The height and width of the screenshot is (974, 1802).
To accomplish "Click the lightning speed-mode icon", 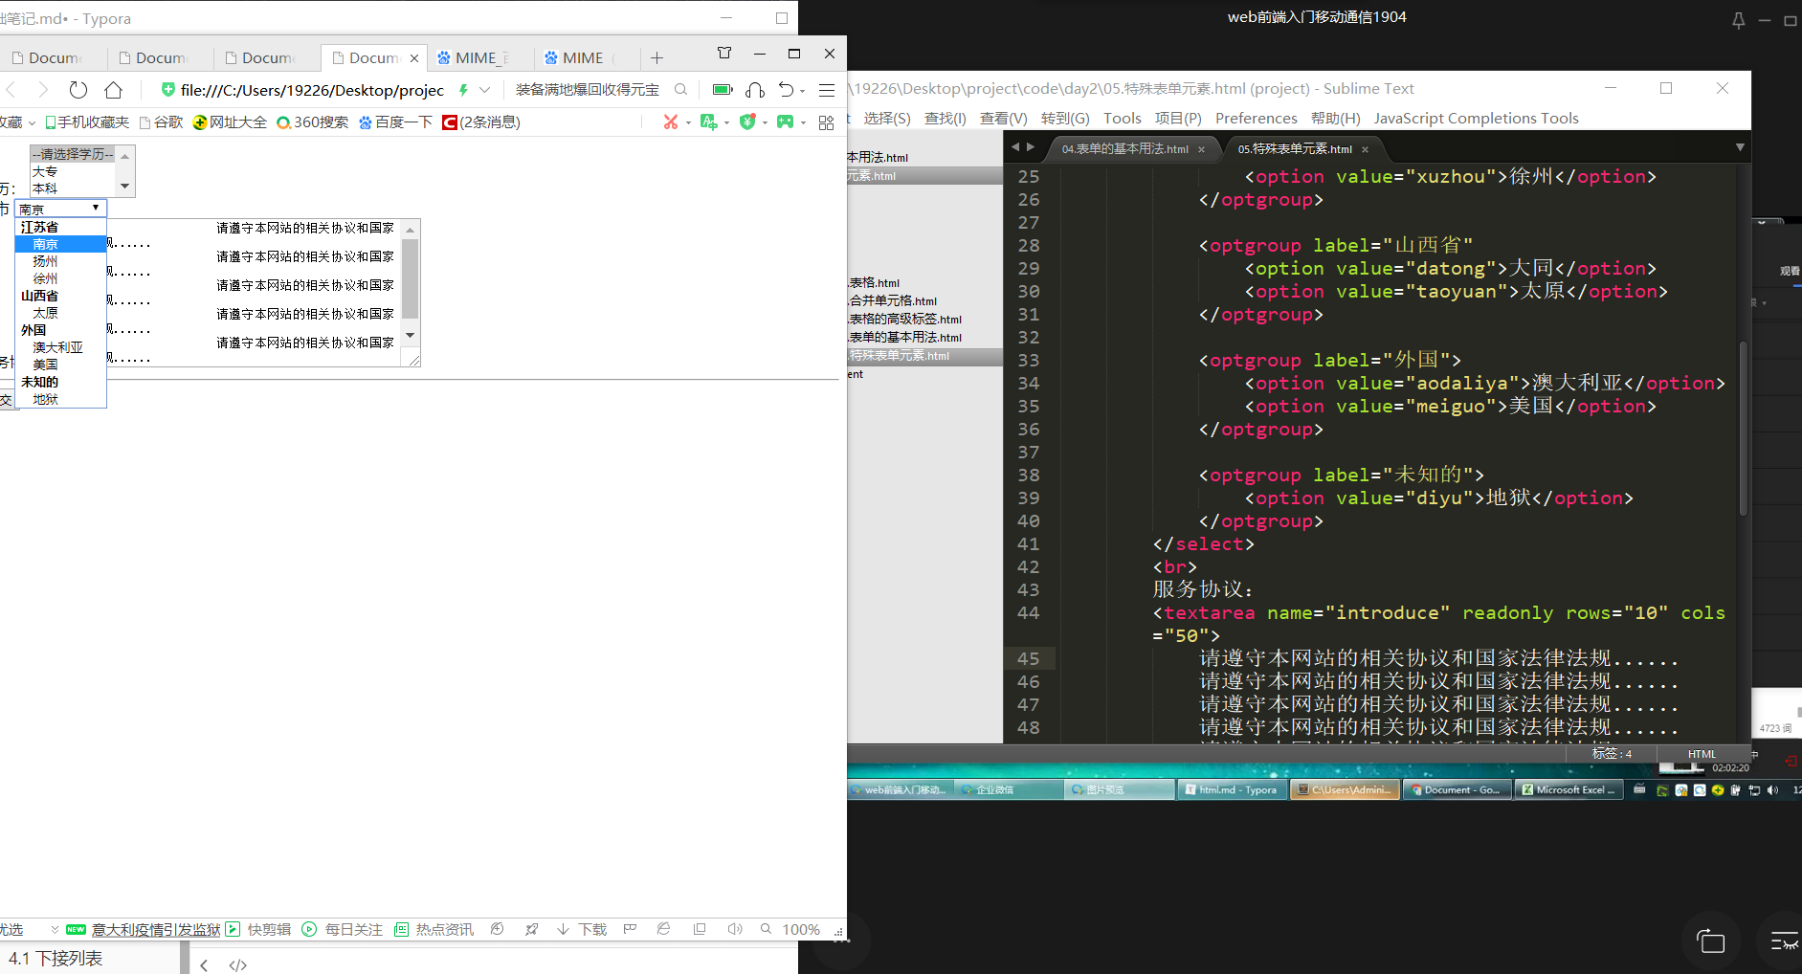I will click(463, 90).
